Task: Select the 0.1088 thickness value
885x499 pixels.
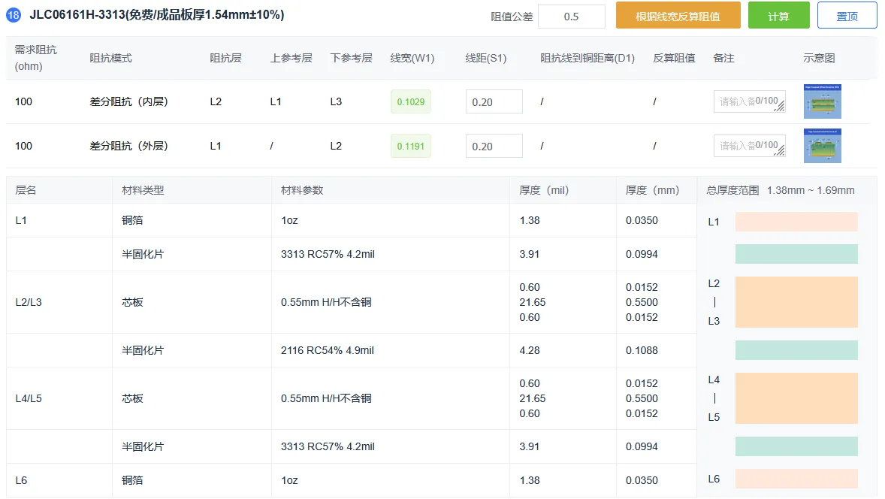Action: pos(642,350)
